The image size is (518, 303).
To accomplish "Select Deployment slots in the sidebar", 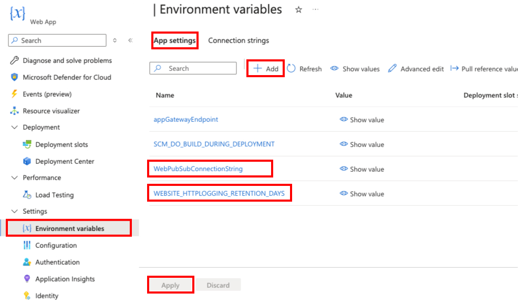I will coord(59,144).
